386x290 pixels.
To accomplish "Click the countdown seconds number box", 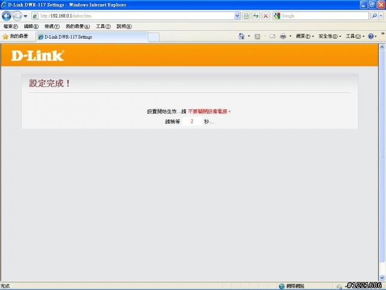I will point(192,121).
